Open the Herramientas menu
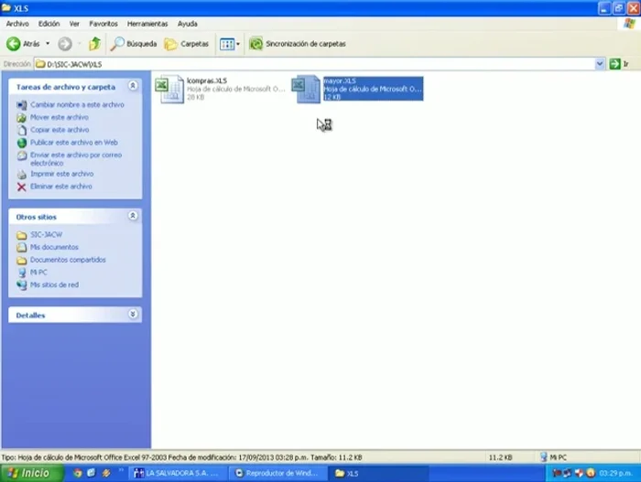641x482 pixels. tap(147, 24)
